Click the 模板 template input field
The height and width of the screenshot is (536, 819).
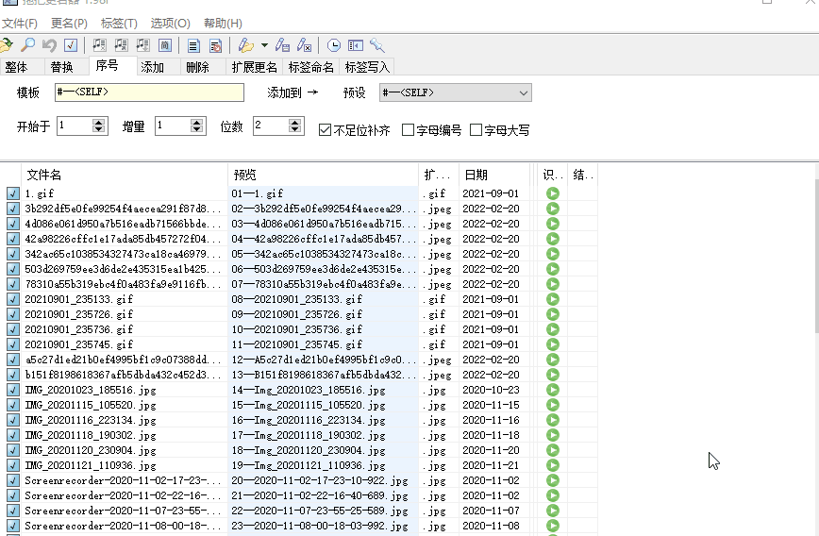click(x=149, y=92)
